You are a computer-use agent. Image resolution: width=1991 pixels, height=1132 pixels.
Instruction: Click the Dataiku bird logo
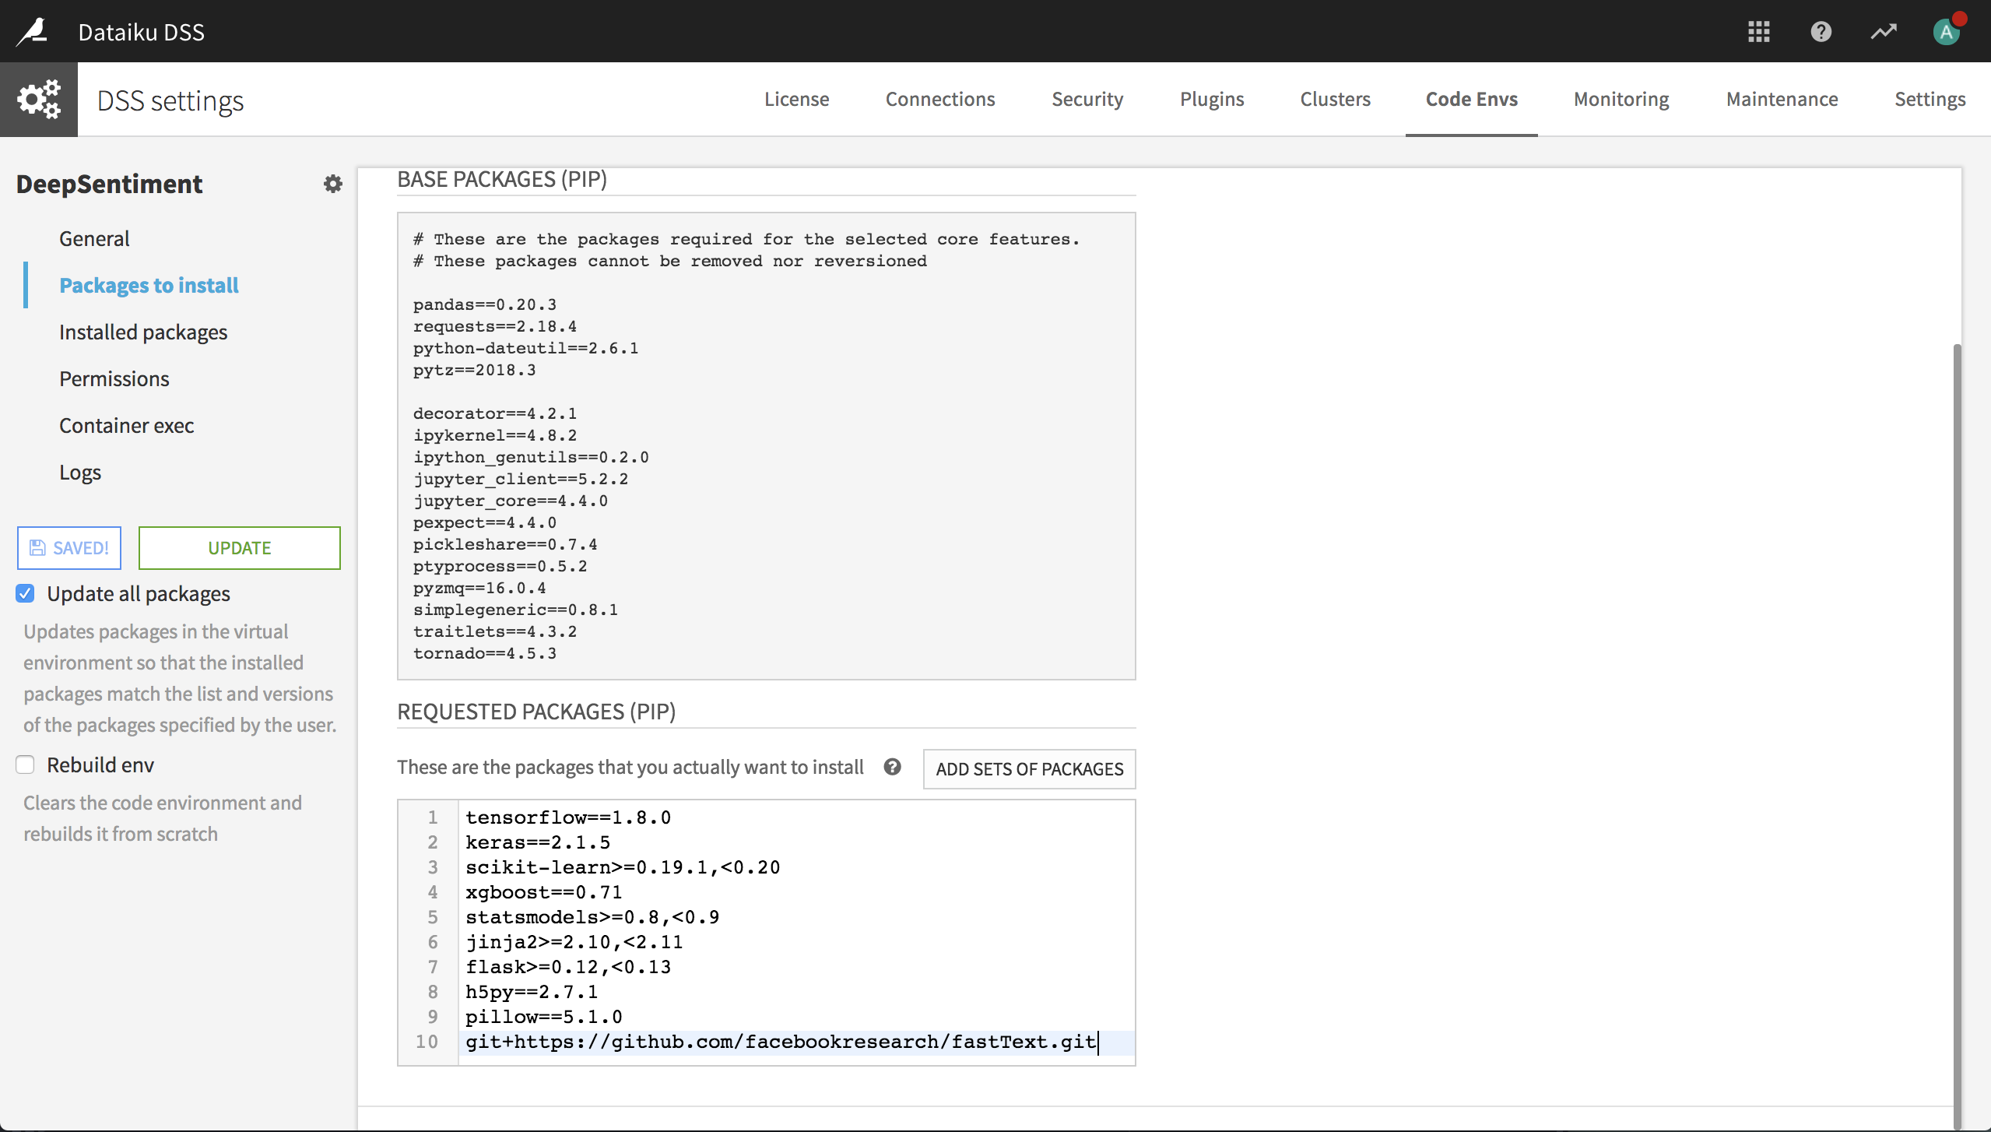[x=33, y=31]
